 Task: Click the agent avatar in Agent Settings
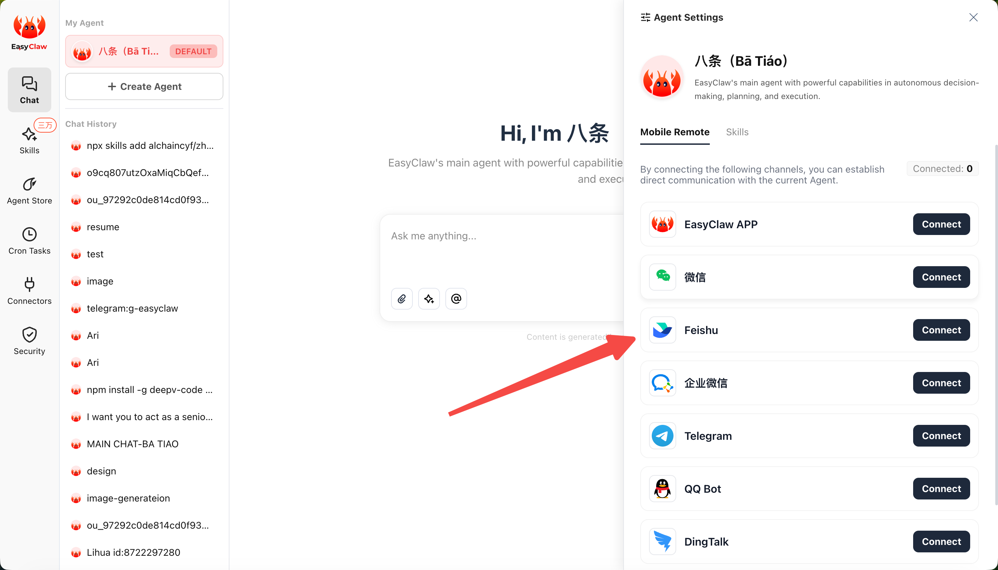662,78
